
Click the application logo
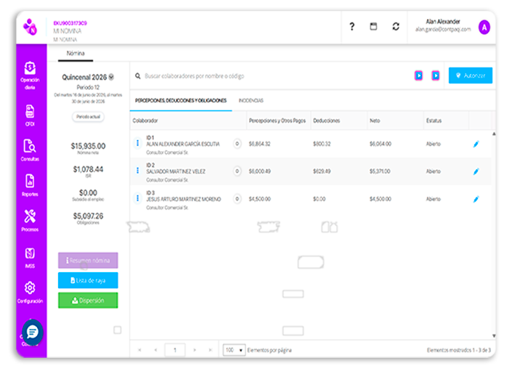click(x=30, y=27)
